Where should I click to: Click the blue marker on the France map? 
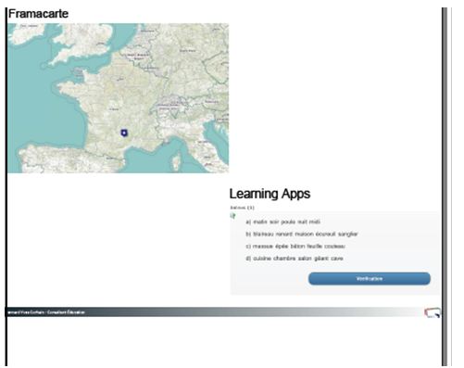click(124, 133)
